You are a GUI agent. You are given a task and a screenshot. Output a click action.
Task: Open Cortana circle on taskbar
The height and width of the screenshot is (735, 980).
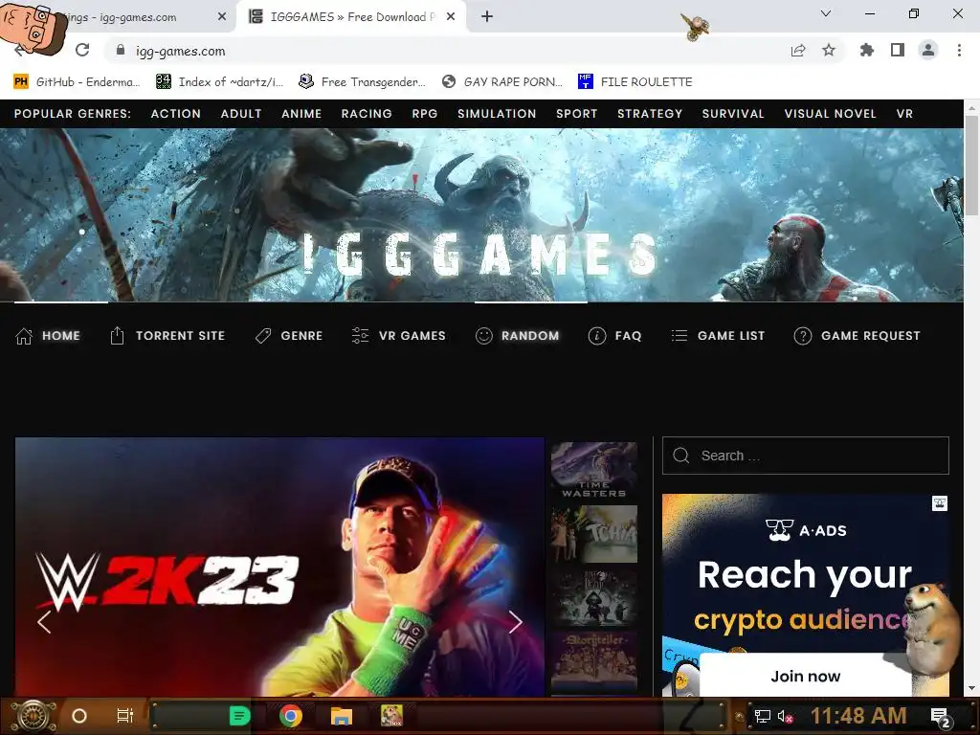79,716
